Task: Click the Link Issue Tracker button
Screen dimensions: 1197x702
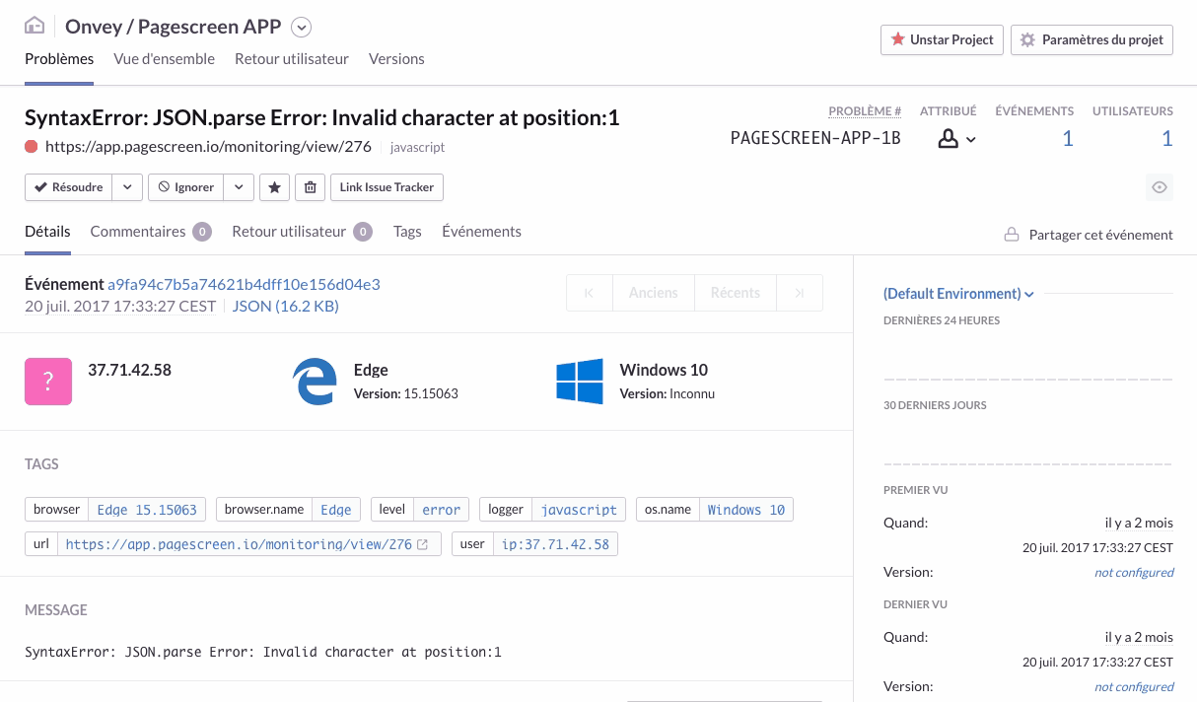Action: 387,187
